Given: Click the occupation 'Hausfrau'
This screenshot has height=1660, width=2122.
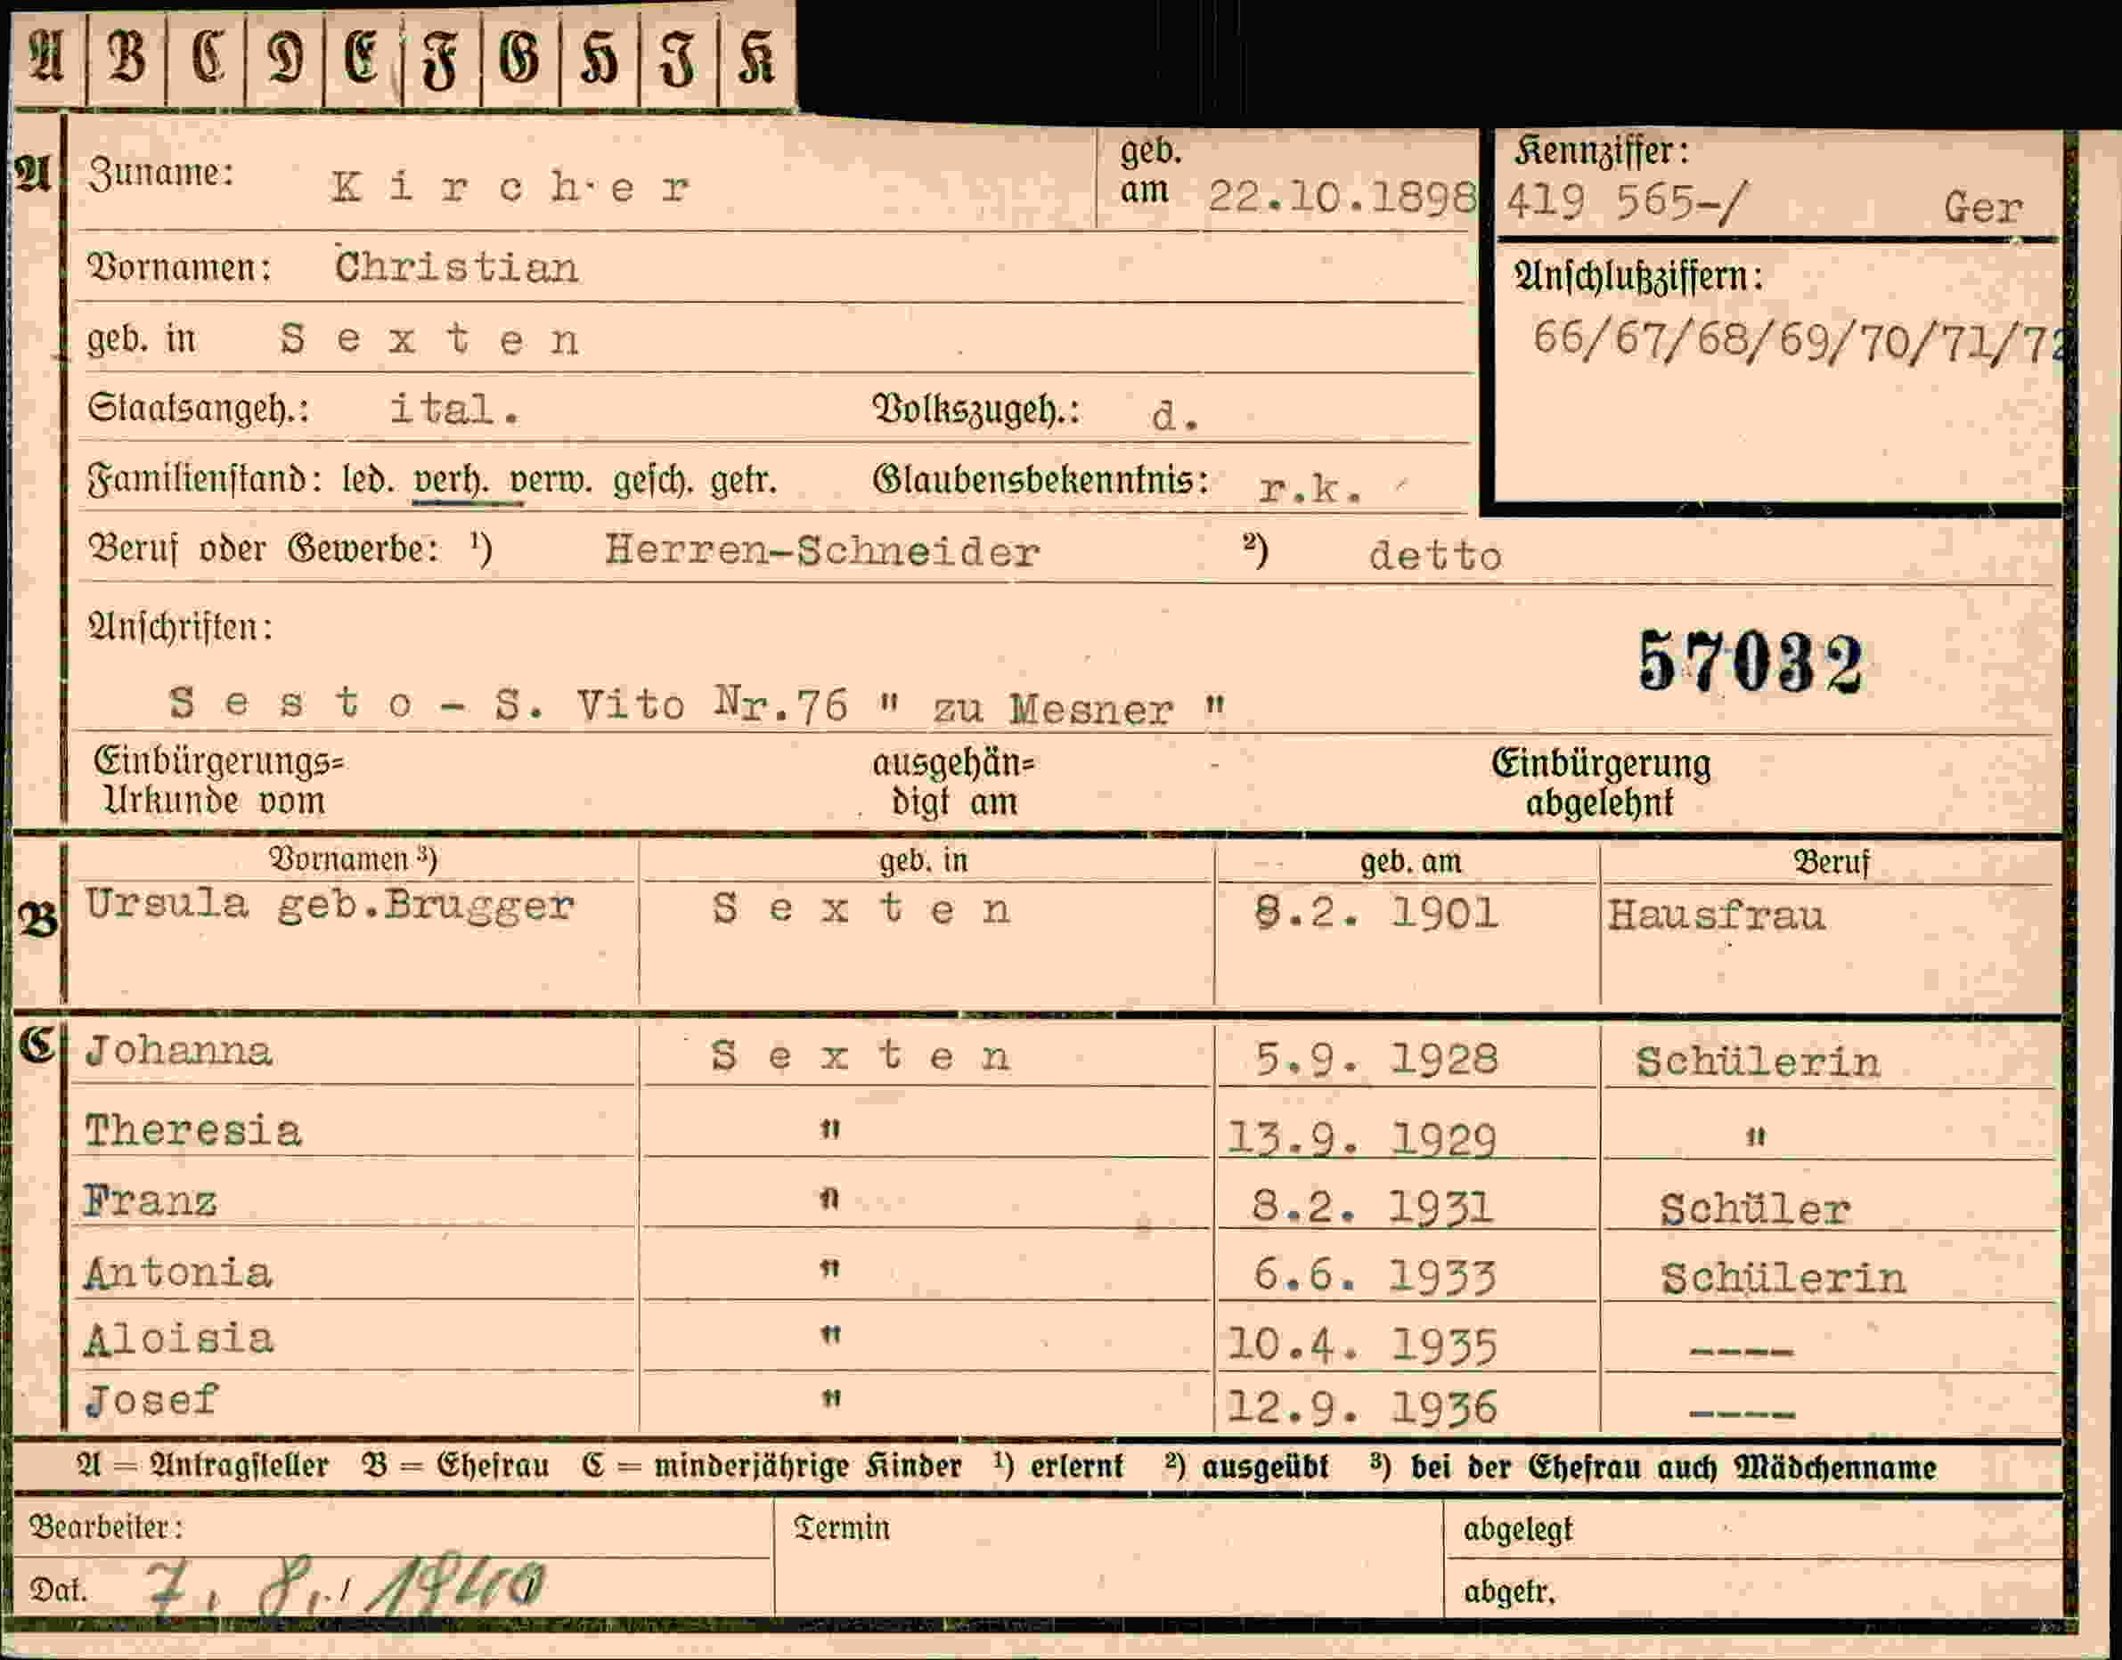Looking at the screenshot, I should pyautogui.click(x=1716, y=915).
